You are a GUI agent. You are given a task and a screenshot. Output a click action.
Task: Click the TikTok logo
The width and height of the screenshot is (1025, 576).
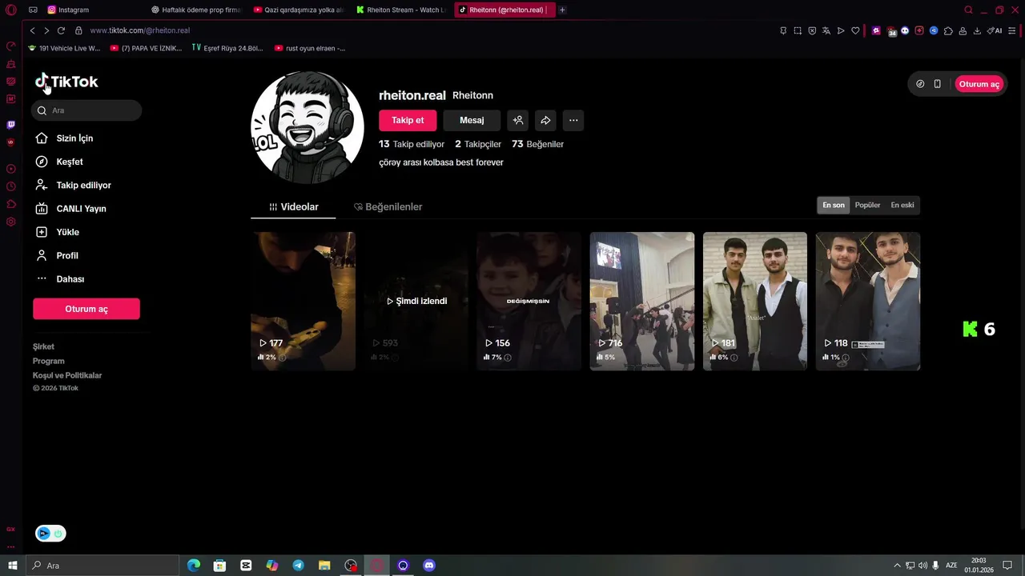click(66, 82)
